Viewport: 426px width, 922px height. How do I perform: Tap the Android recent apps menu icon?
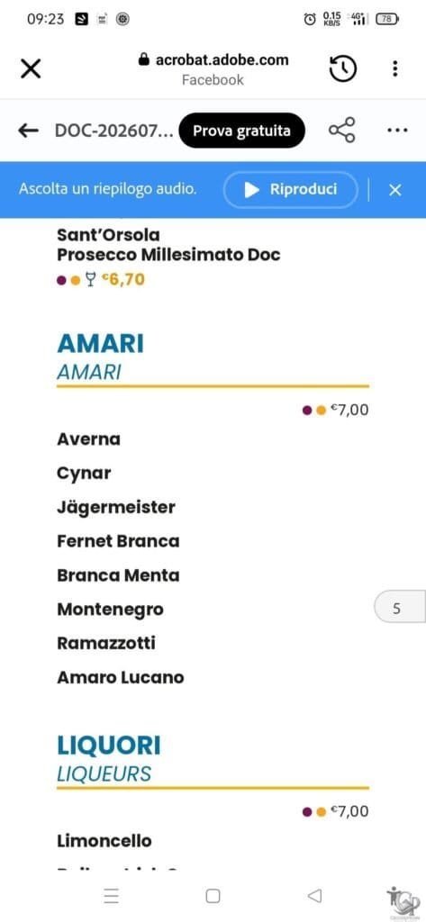[111, 896]
